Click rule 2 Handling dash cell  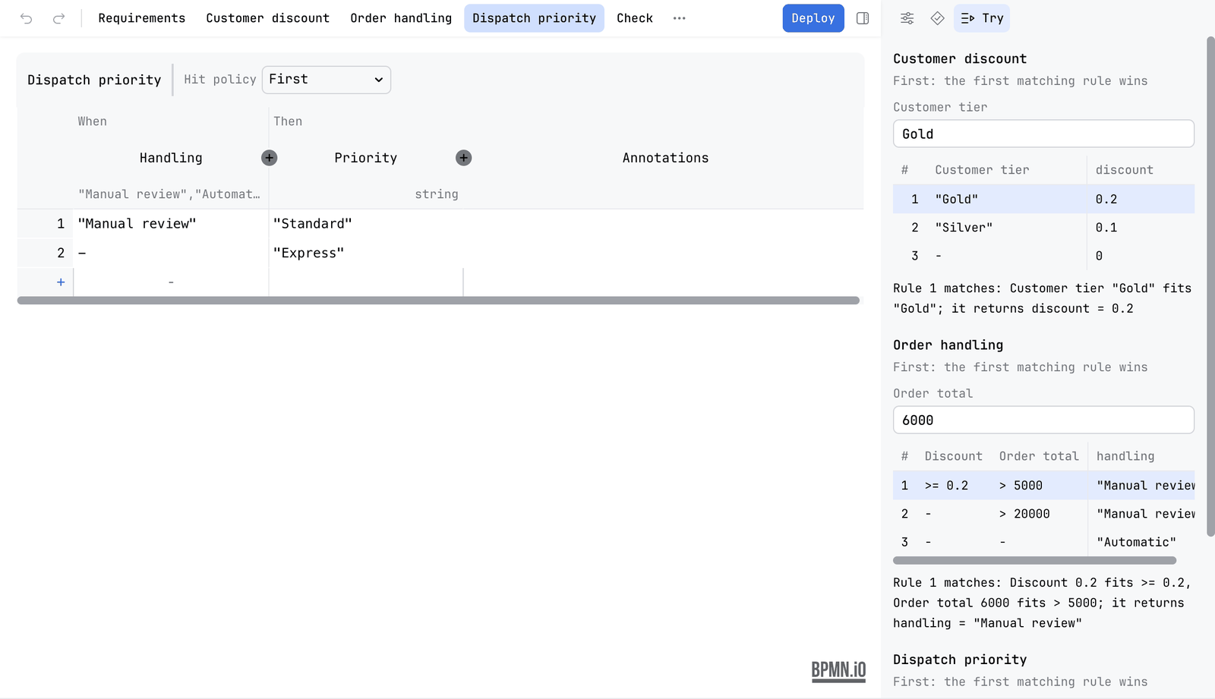171,253
